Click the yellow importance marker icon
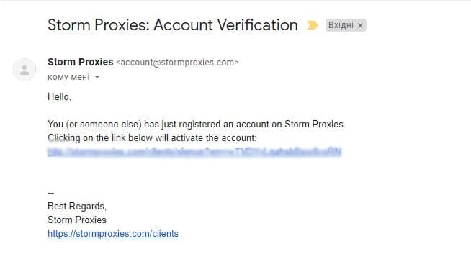 click(x=312, y=25)
